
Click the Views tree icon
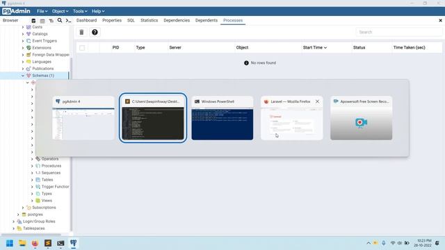coord(38,201)
